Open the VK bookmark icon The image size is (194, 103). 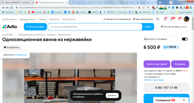(65, 12)
